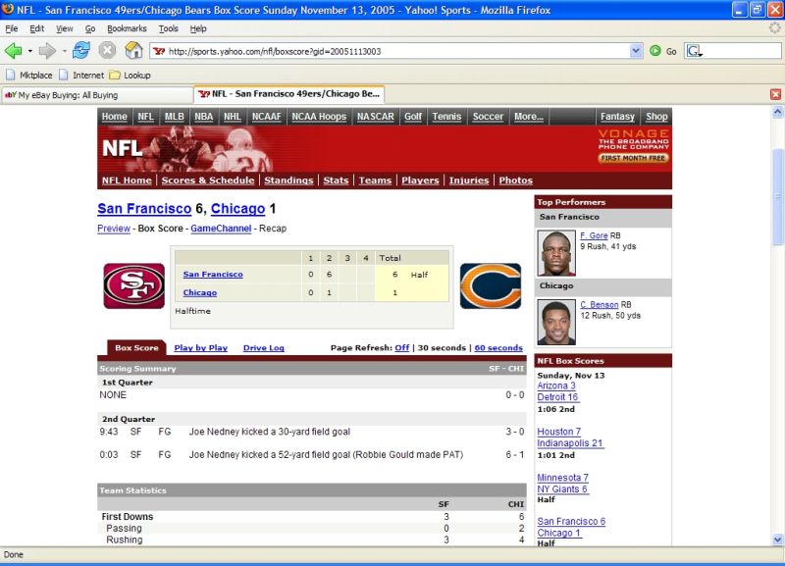The width and height of the screenshot is (785, 566).
Task: Switch to My eBay Buying tab
Action: click(x=97, y=94)
